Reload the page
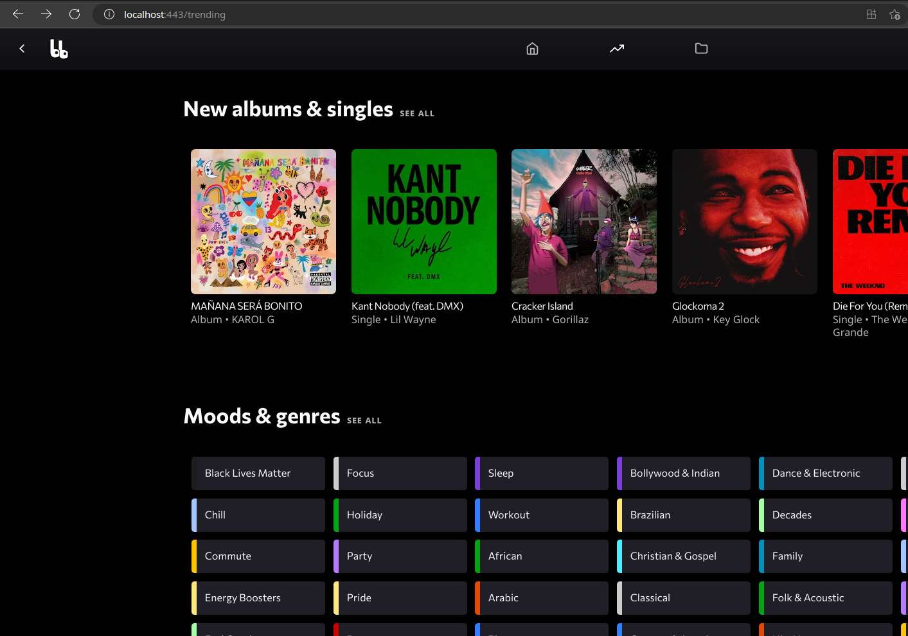Image resolution: width=908 pixels, height=636 pixels. pyautogui.click(x=75, y=14)
